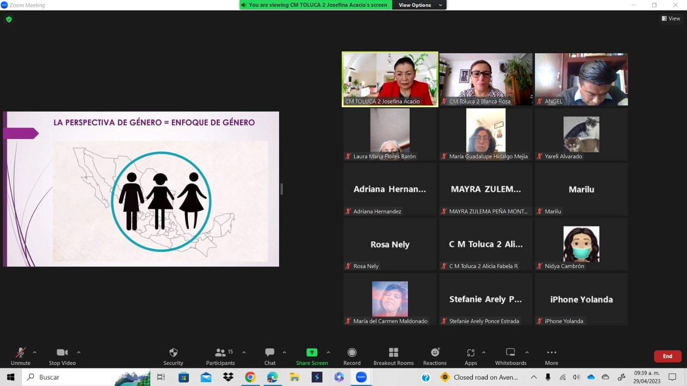
Task: Open Google Chrome from the taskbar
Action: [x=250, y=377]
